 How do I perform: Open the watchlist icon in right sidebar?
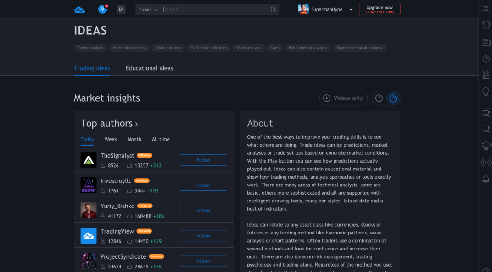pos(486,8)
